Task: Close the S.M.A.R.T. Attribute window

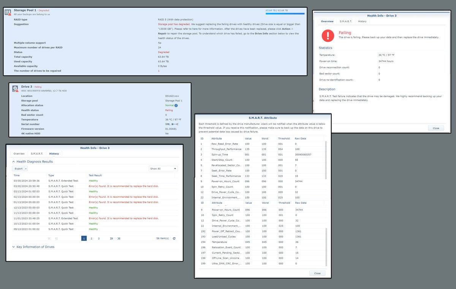Action: point(317,273)
